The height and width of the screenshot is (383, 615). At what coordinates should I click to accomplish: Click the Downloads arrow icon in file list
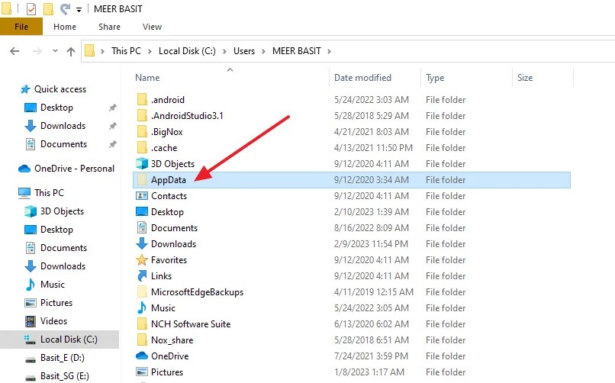[142, 244]
